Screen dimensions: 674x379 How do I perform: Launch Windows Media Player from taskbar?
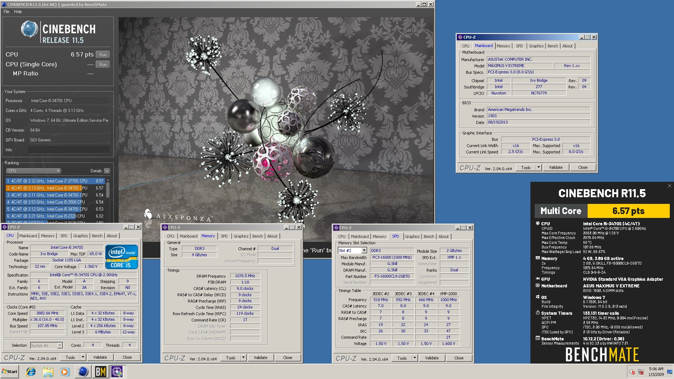pos(65,372)
